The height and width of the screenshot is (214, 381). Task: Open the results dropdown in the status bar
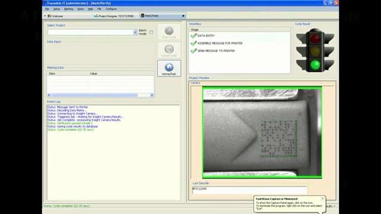334,206
